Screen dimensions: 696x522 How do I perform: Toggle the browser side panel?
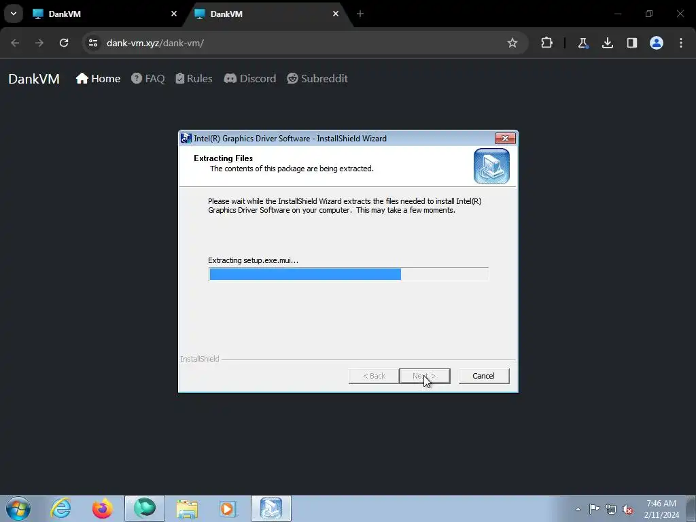[631, 43]
